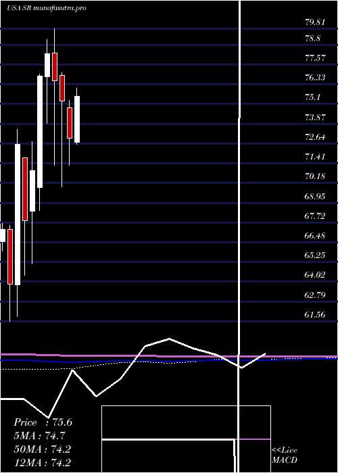Click the 78.8 price axis label
338x473 pixels.
click(x=312, y=39)
